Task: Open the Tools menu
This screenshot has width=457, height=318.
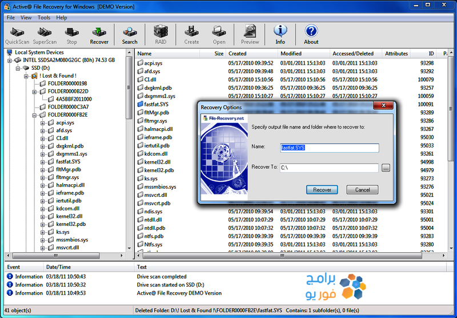Action: [44, 18]
